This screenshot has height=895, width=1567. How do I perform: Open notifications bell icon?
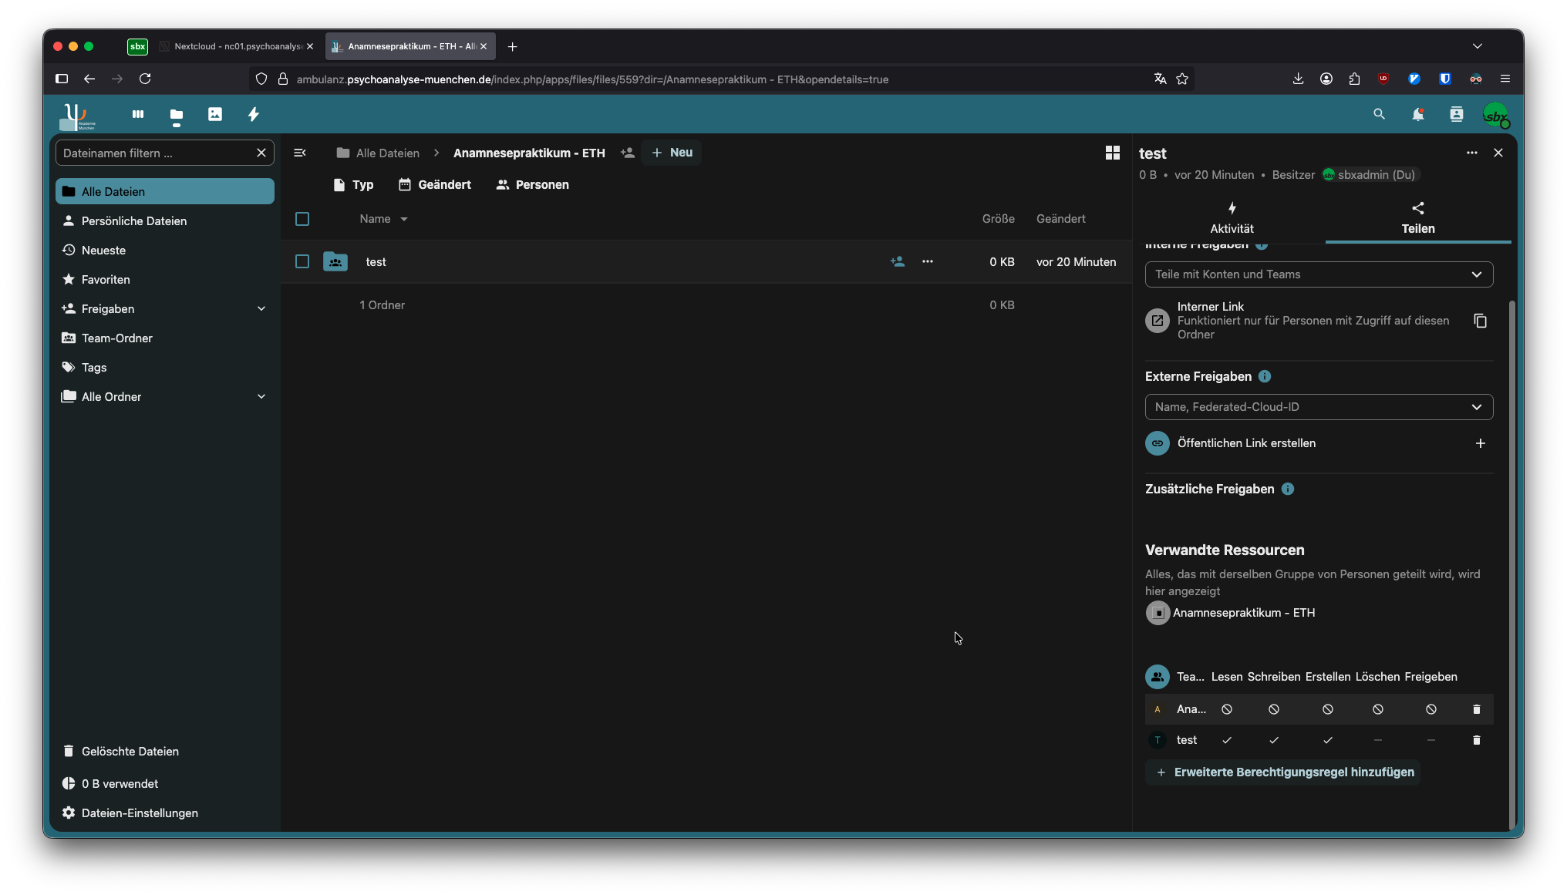(x=1417, y=114)
